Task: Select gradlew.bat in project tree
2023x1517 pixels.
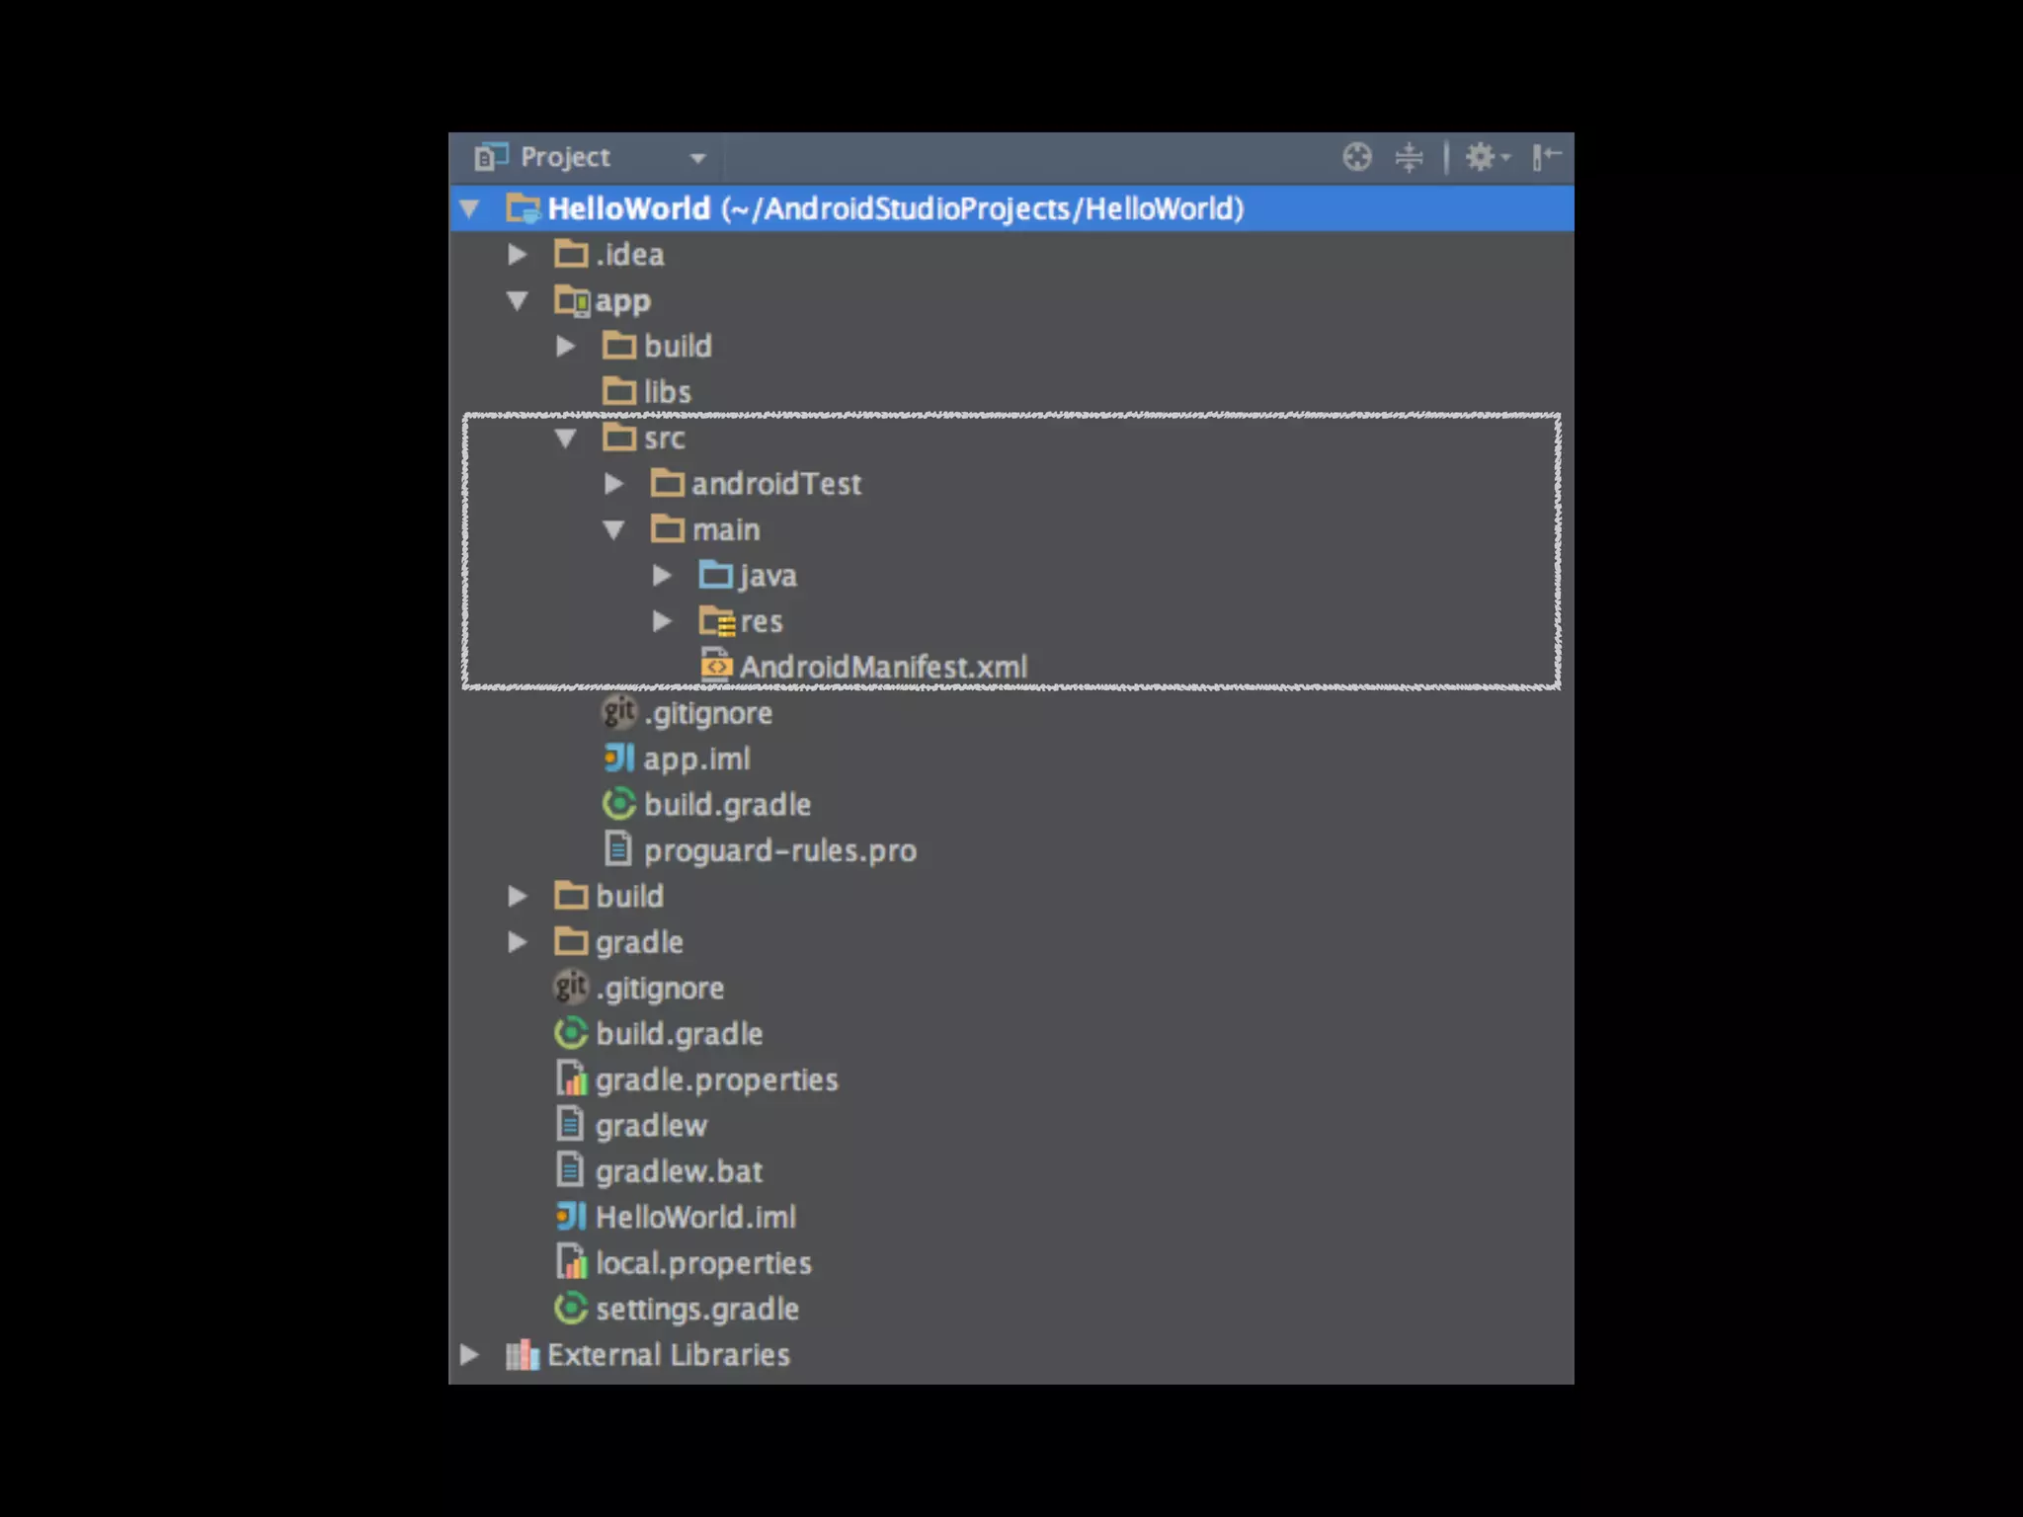Action: [x=679, y=1171]
